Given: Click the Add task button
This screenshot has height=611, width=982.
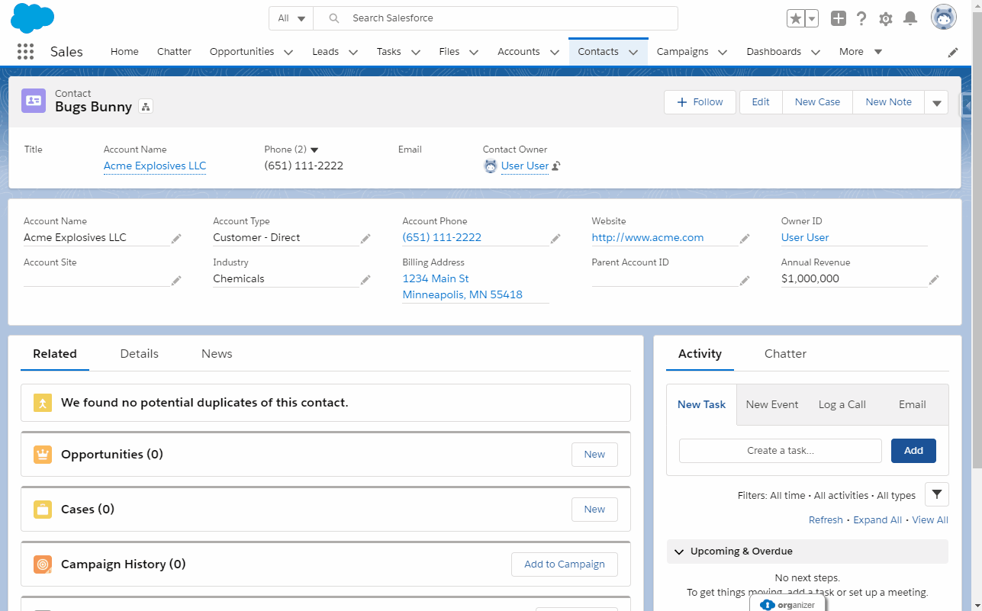Looking at the screenshot, I should 913,451.
